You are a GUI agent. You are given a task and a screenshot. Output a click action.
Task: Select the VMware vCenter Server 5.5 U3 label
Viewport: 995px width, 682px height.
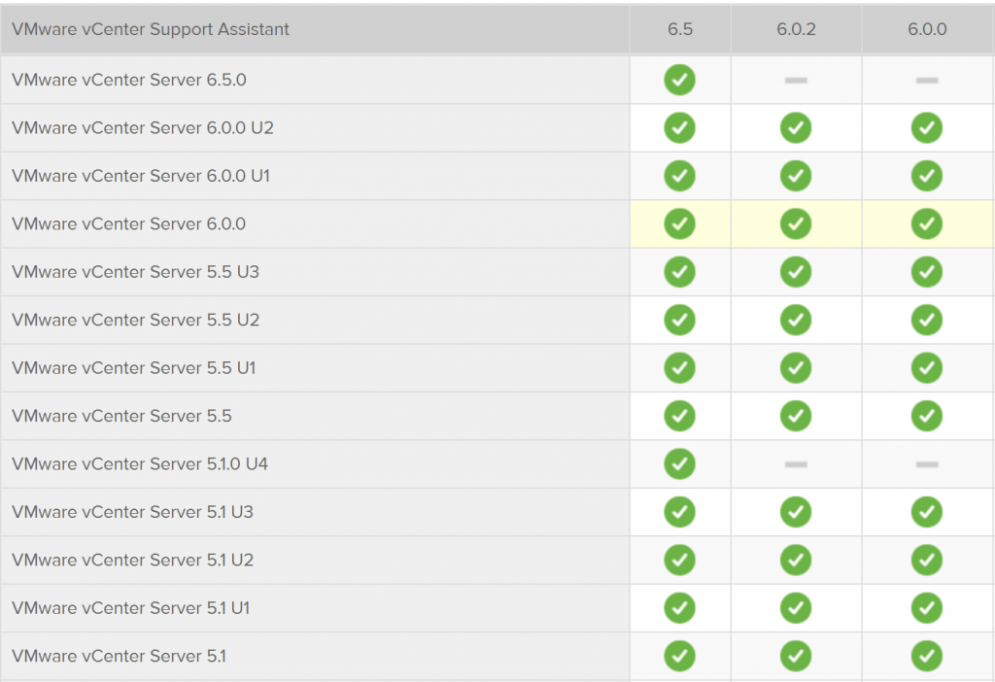tap(136, 272)
